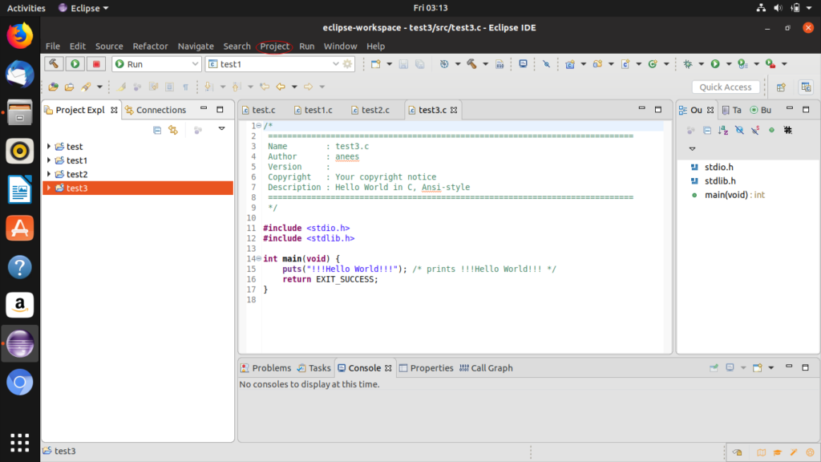The height and width of the screenshot is (462, 821).
Task: Toggle alphabetical Sort in the Outline view
Action: (723, 130)
